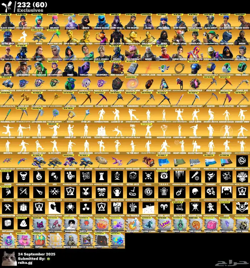Image resolution: width=250 pixels, height=268 pixels.
Task: Click the raika.gg submitter name
Action: (x=26, y=262)
